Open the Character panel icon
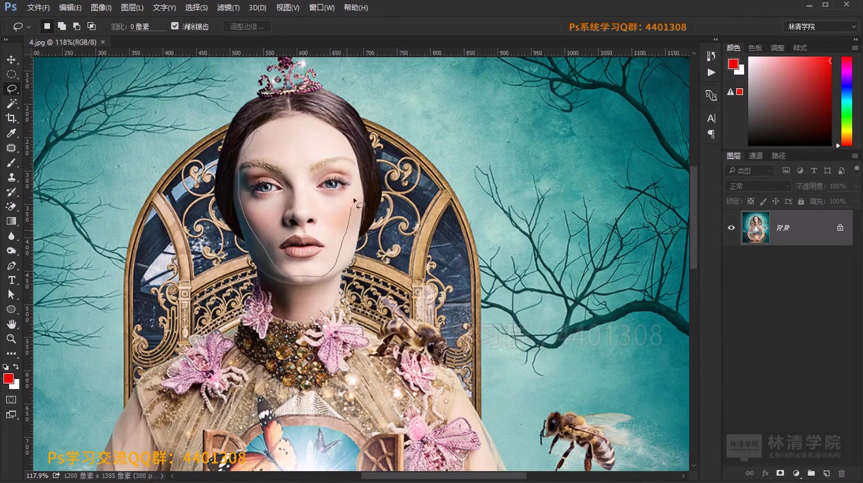863x483 pixels. tap(711, 118)
